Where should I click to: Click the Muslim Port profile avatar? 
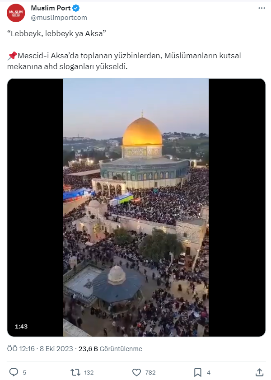tap(16, 13)
